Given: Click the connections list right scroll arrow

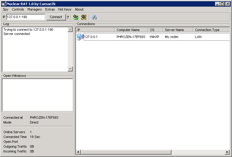Looking at the screenshot, I should pos(227,152).
